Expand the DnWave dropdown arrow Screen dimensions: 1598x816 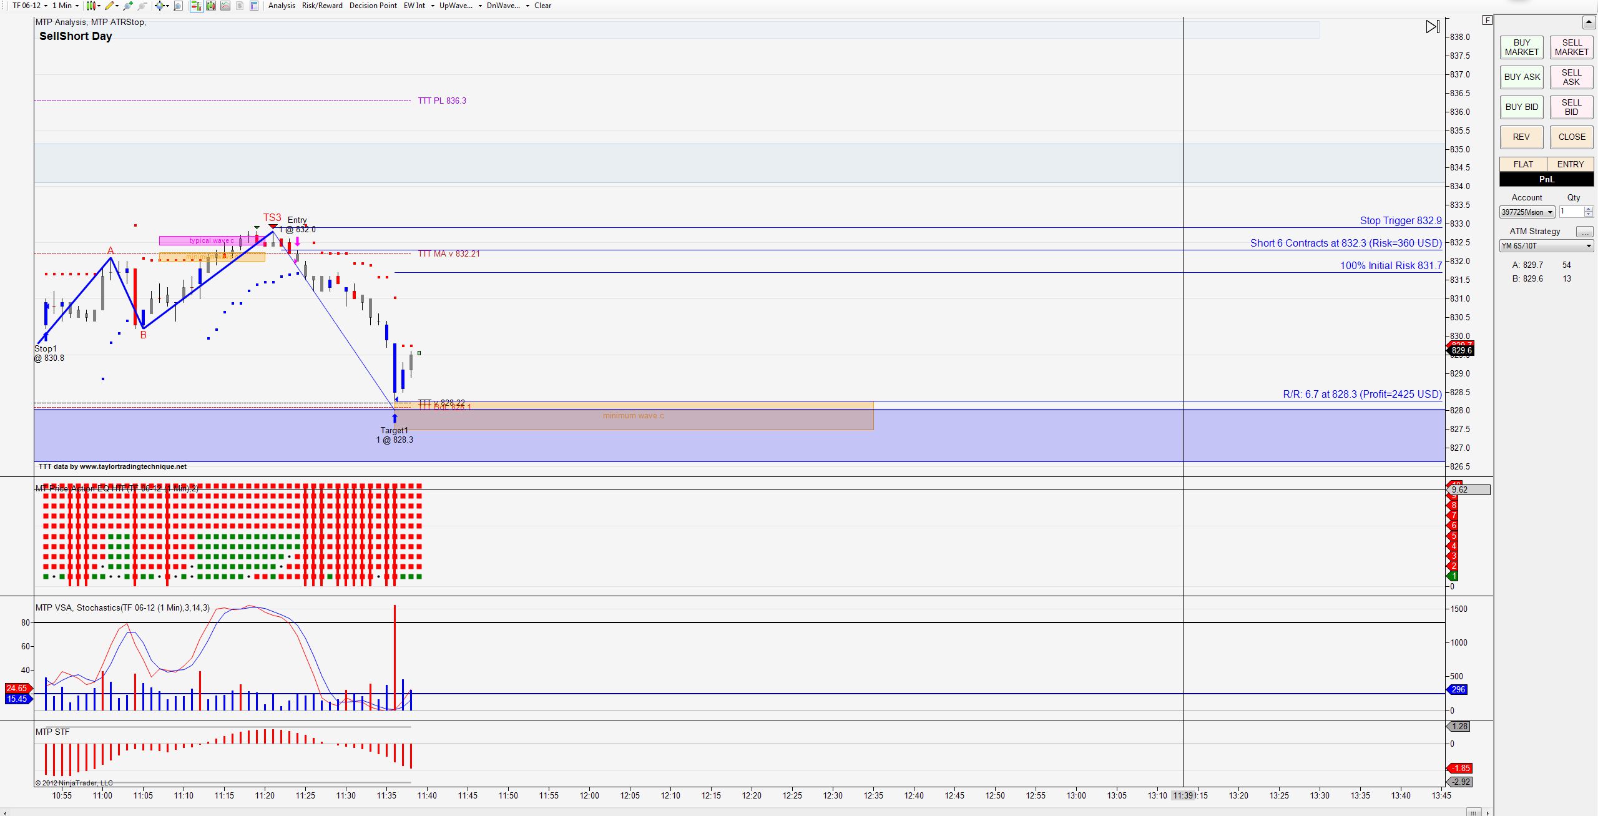click(x=527, y=6)
